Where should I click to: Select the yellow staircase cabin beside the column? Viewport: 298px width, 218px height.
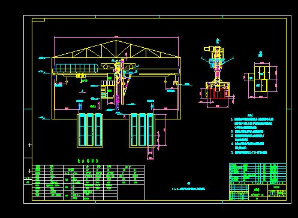(107, 90)
